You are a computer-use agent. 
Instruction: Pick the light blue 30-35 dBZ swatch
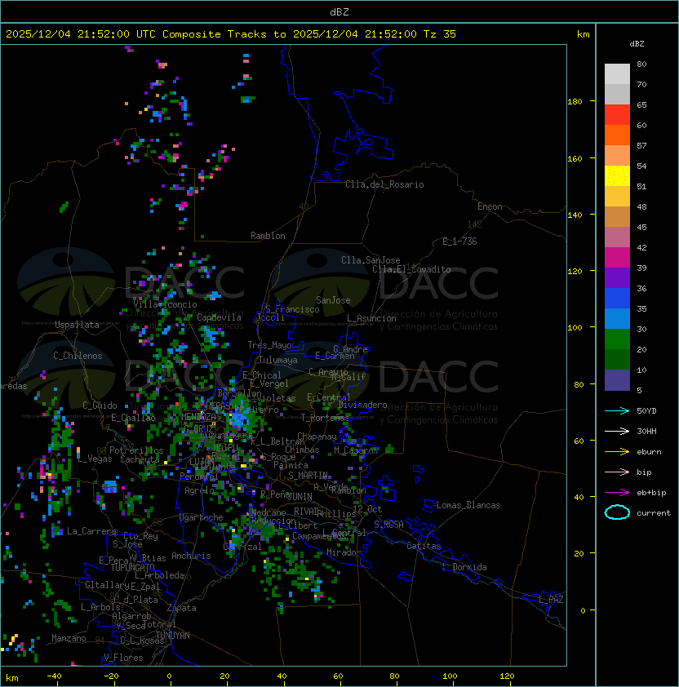click(617, 318)
